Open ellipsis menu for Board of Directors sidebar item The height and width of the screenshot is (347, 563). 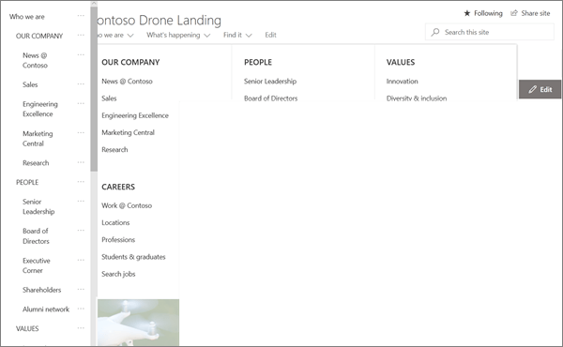[81, 231]
